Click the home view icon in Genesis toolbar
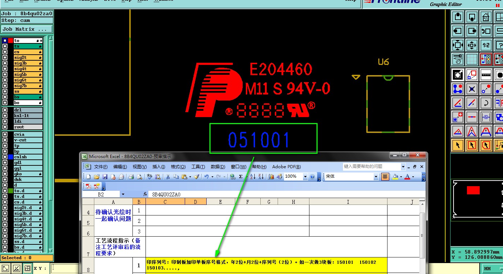 pyautogui.click(x=486, y=17)
